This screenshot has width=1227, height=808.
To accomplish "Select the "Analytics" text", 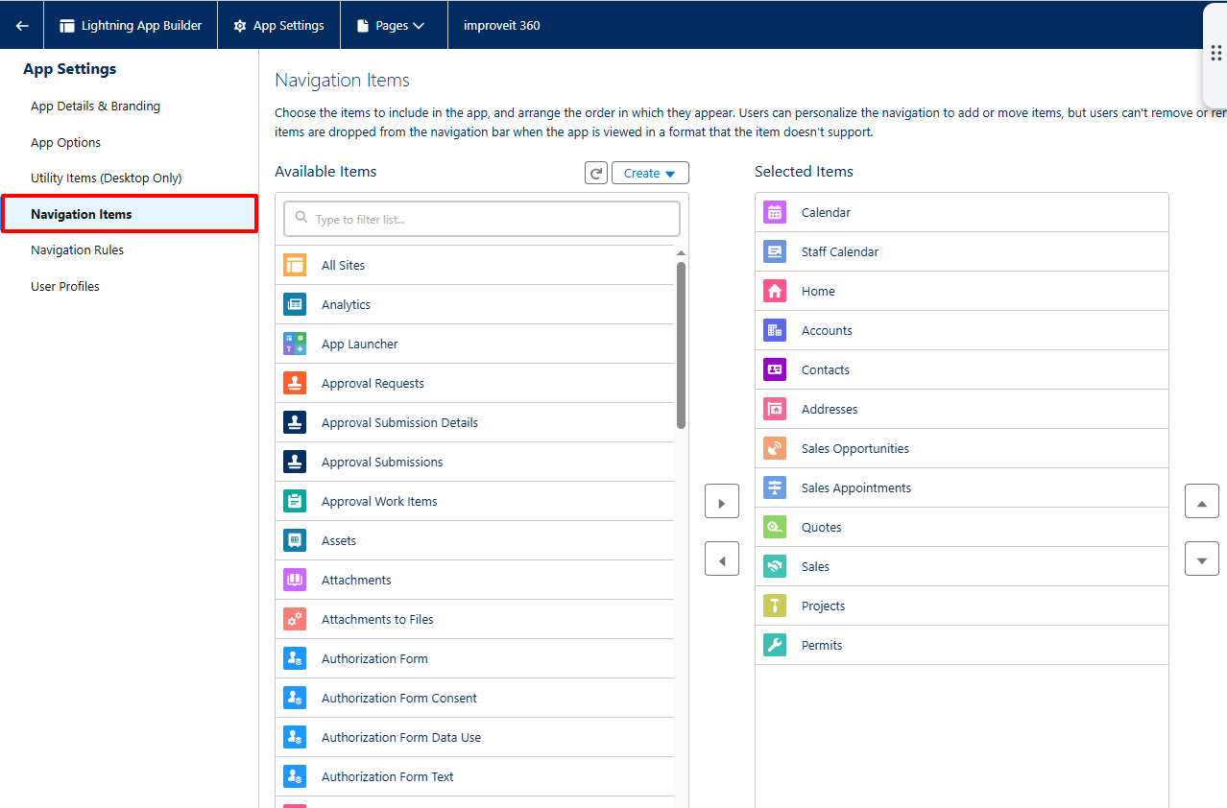I will [x=346, y=304].
